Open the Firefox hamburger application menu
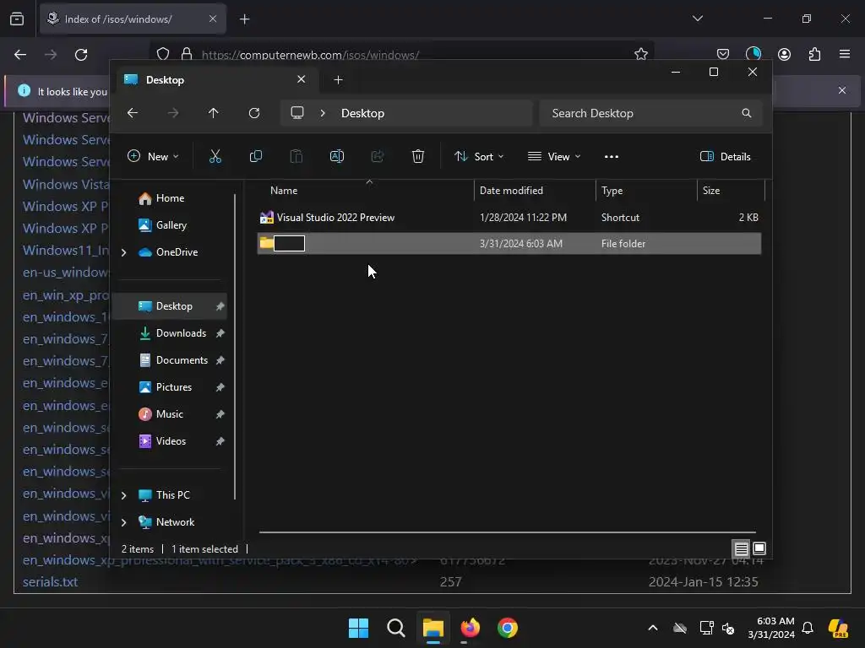 click(x=845, y=54)
